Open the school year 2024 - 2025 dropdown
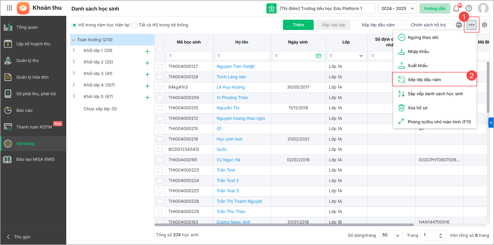The height and width of the screenshot is (245, 494). tap(397, 8)
